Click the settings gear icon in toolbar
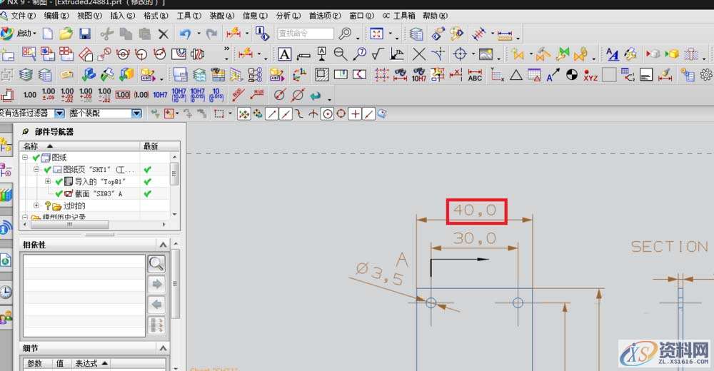This screenshot has height=371, width=714. [x=706, y=74]
